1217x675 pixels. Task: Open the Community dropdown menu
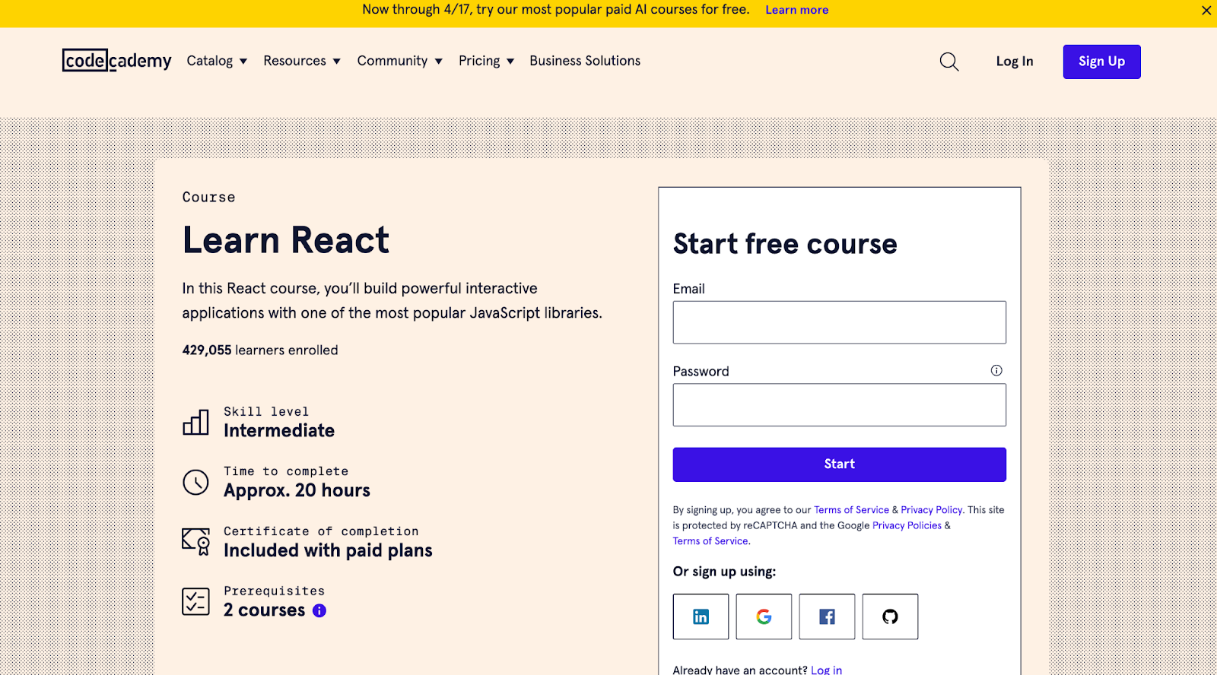[400, 61]
